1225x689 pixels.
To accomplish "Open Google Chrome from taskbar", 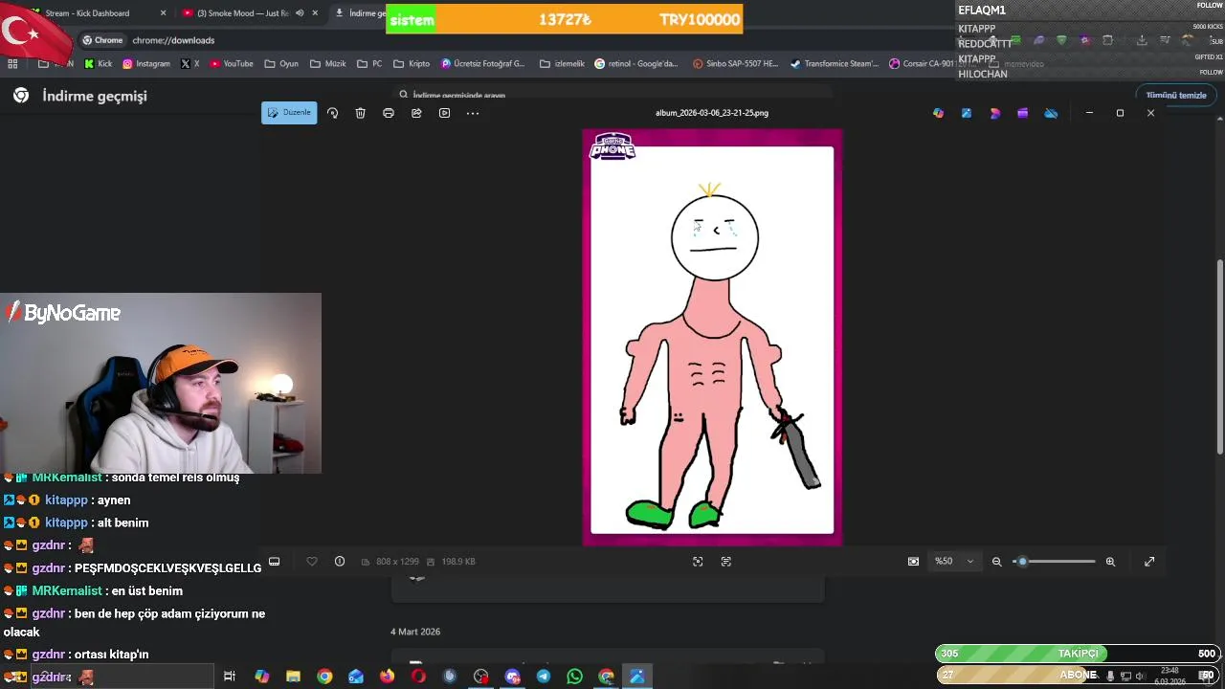I will tap(324, 677).
